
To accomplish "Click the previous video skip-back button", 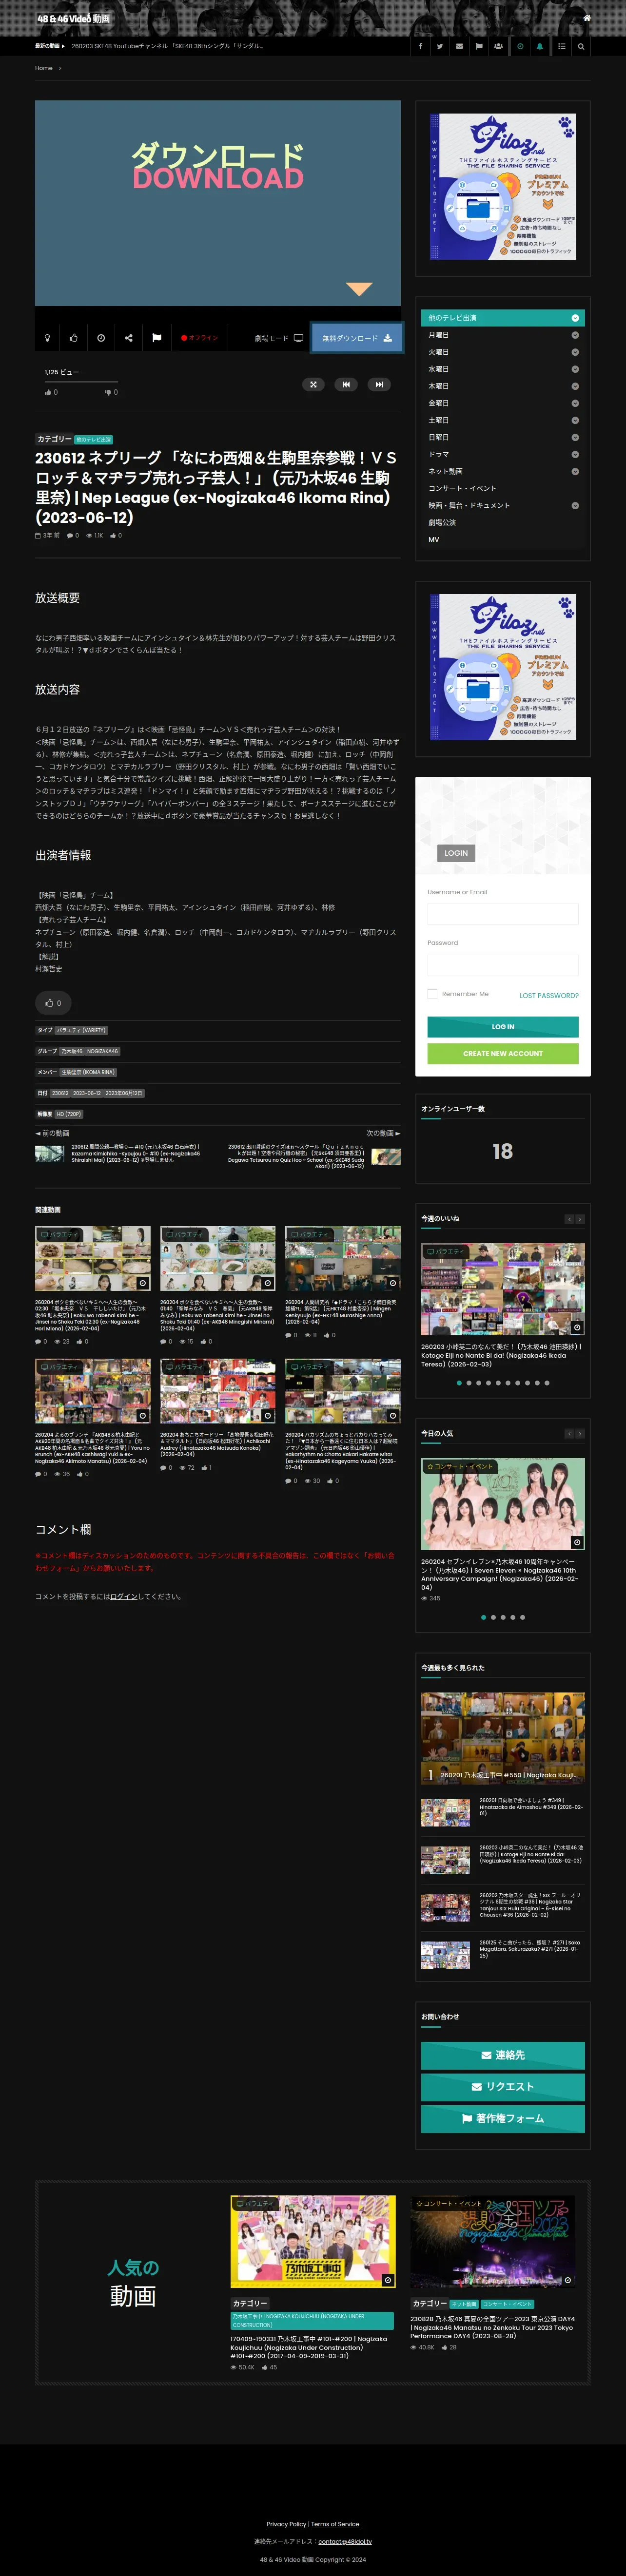I will point(346,384).
